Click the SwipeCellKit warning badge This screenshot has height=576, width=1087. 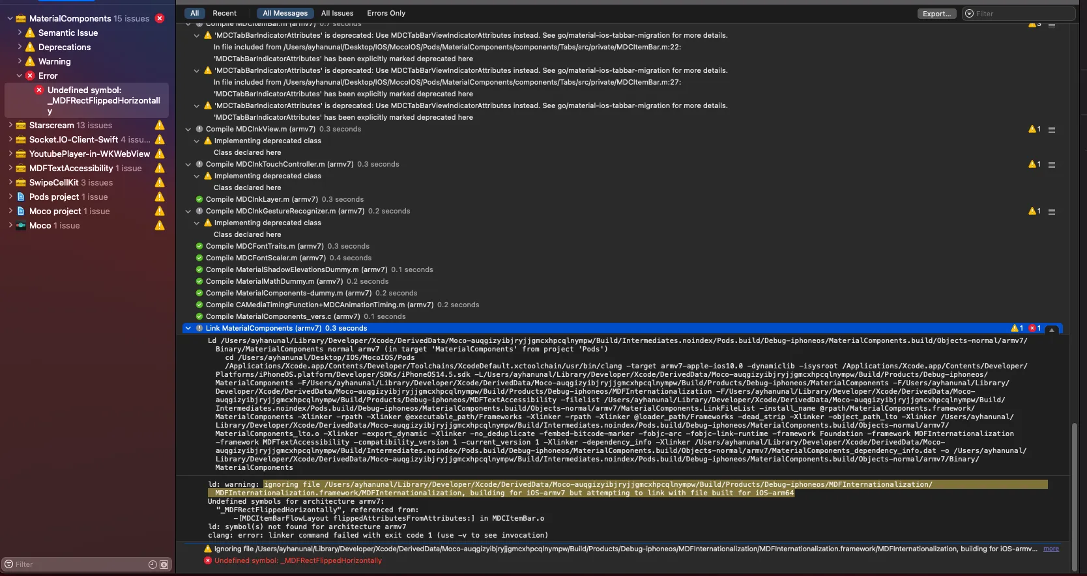coord(160,182)
